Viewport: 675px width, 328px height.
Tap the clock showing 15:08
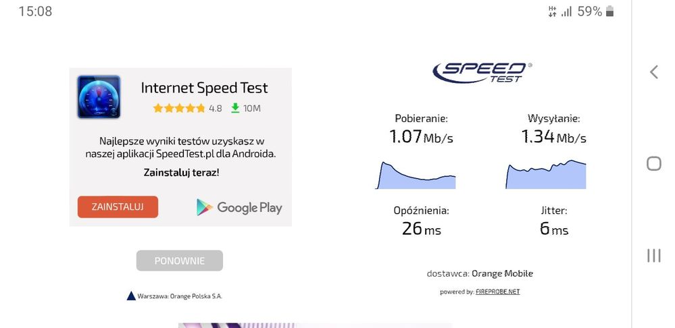[35, 11]
